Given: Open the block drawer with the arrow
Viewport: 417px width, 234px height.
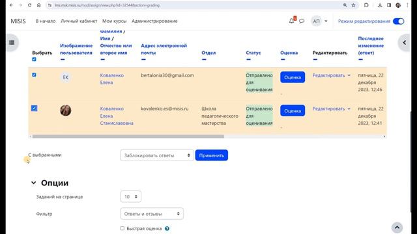Looking at the screenshot, I should [404, 42].
